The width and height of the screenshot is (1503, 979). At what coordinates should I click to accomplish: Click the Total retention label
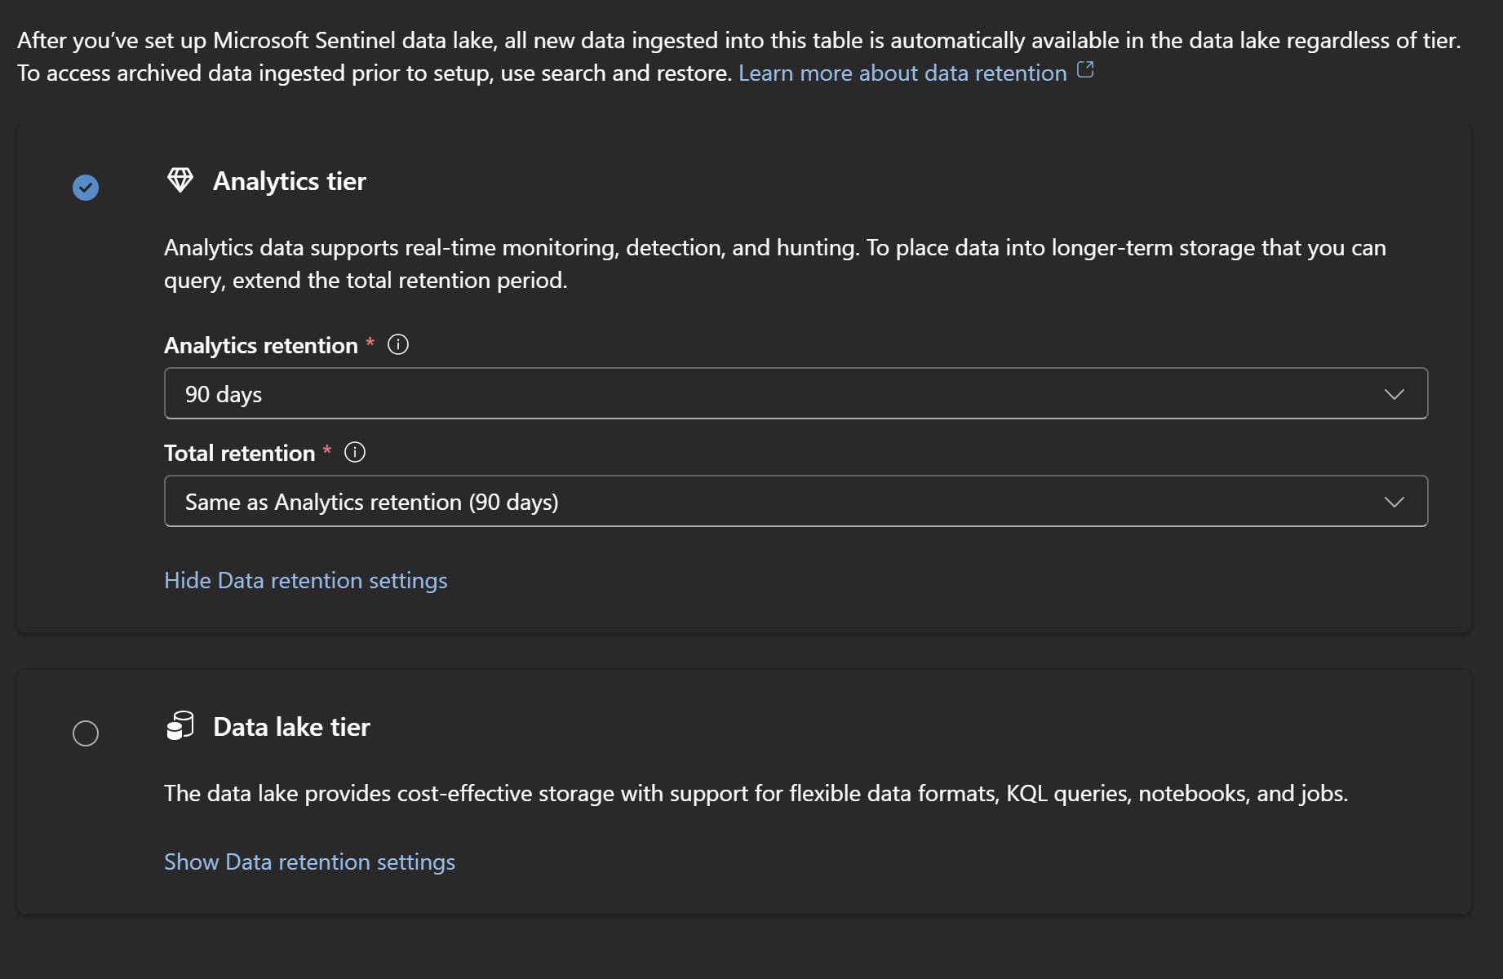click(x=239, y=453)
